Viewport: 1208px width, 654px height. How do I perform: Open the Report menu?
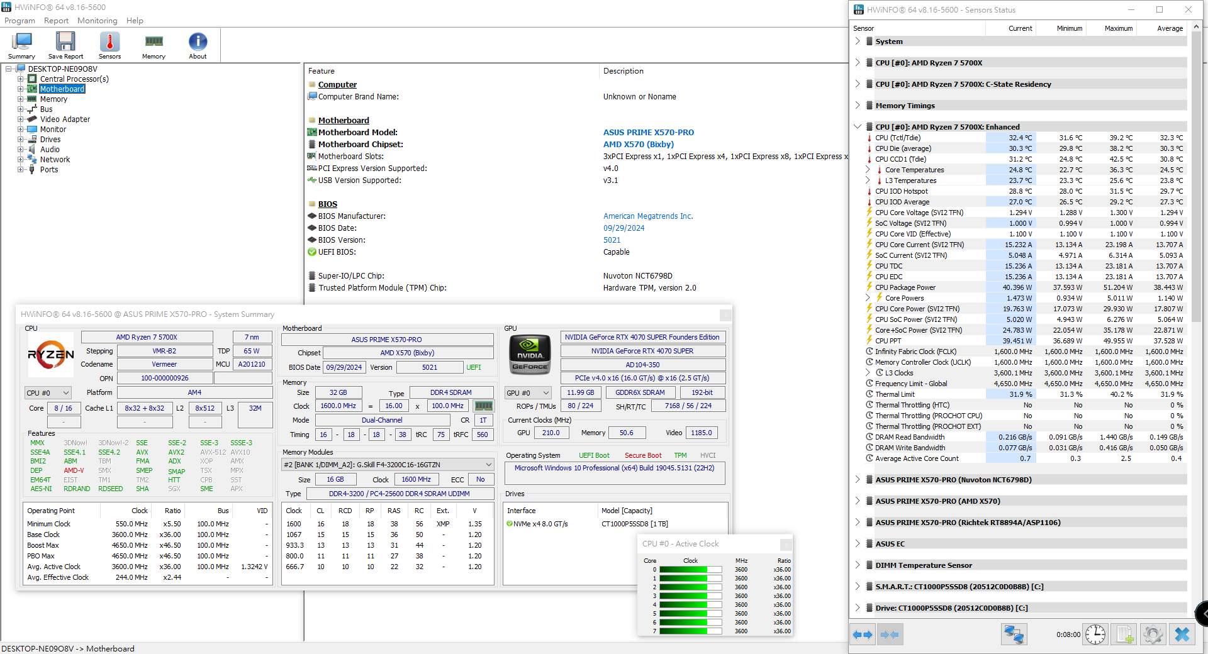click(56, 21)
